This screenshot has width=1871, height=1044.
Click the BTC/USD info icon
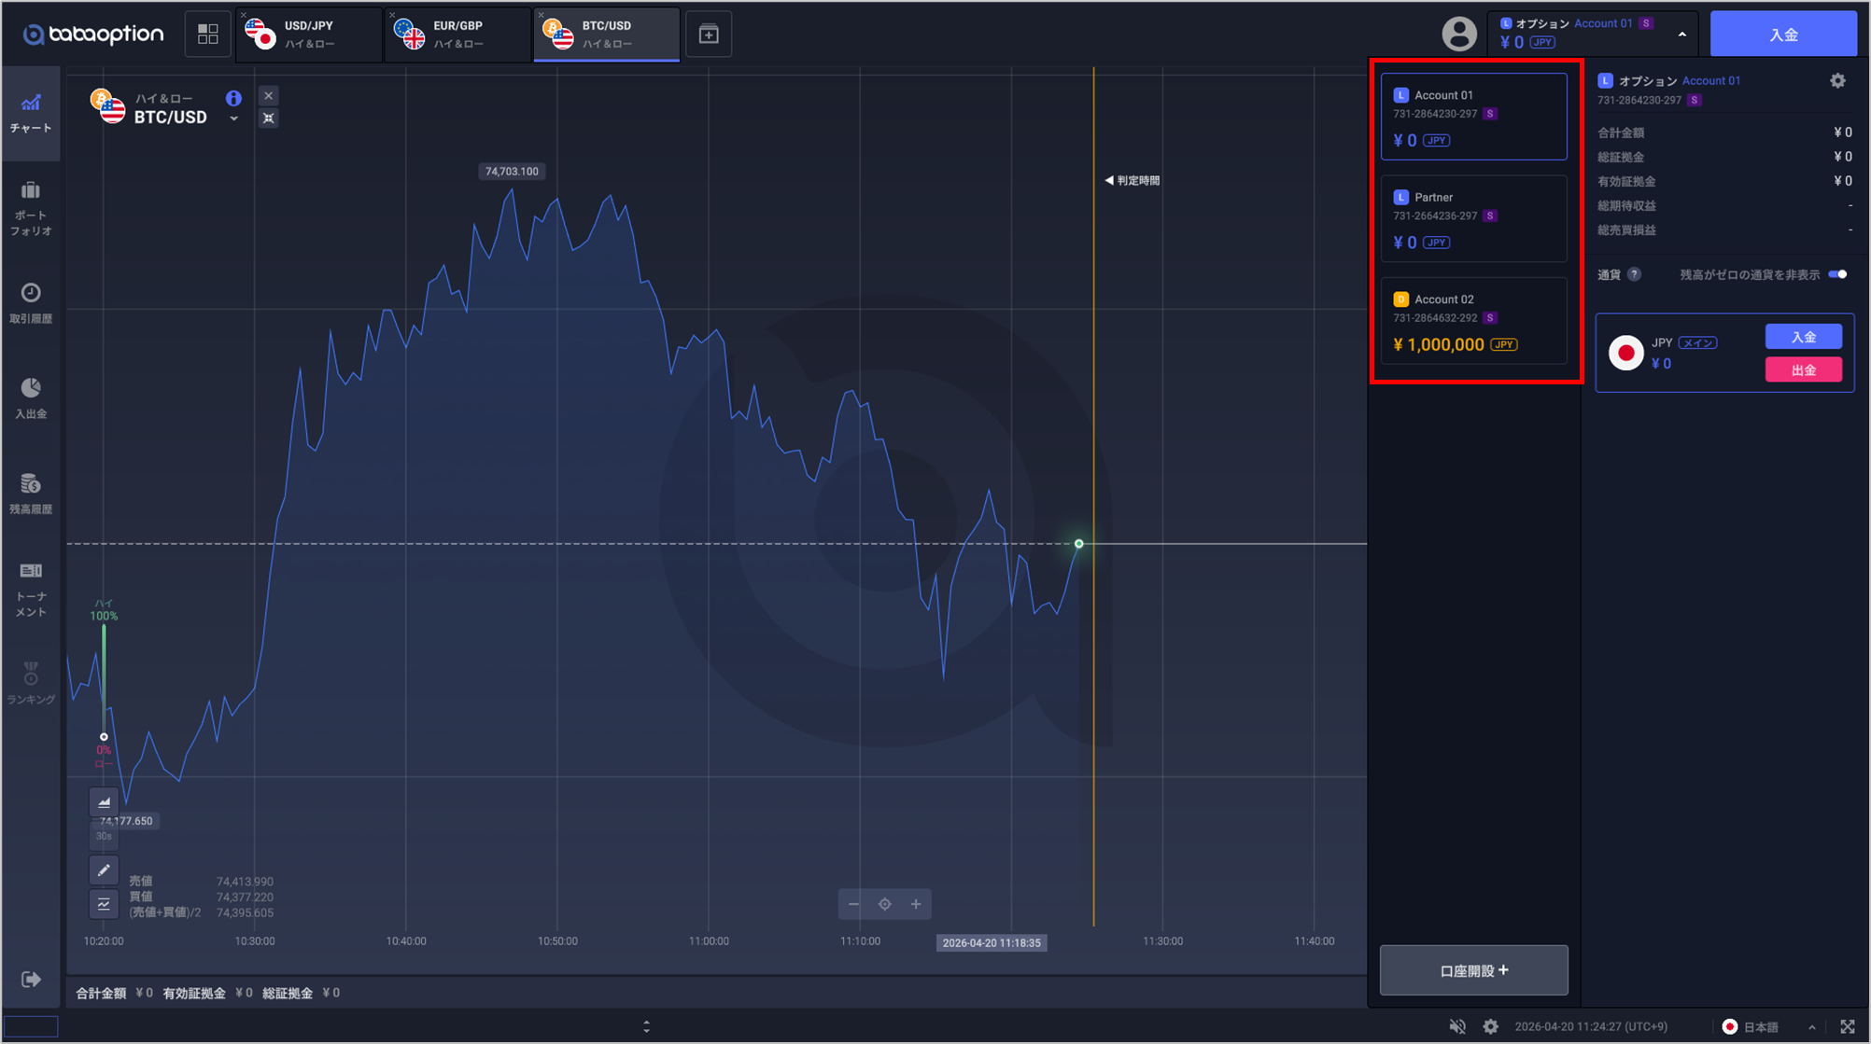coord(233,98)
